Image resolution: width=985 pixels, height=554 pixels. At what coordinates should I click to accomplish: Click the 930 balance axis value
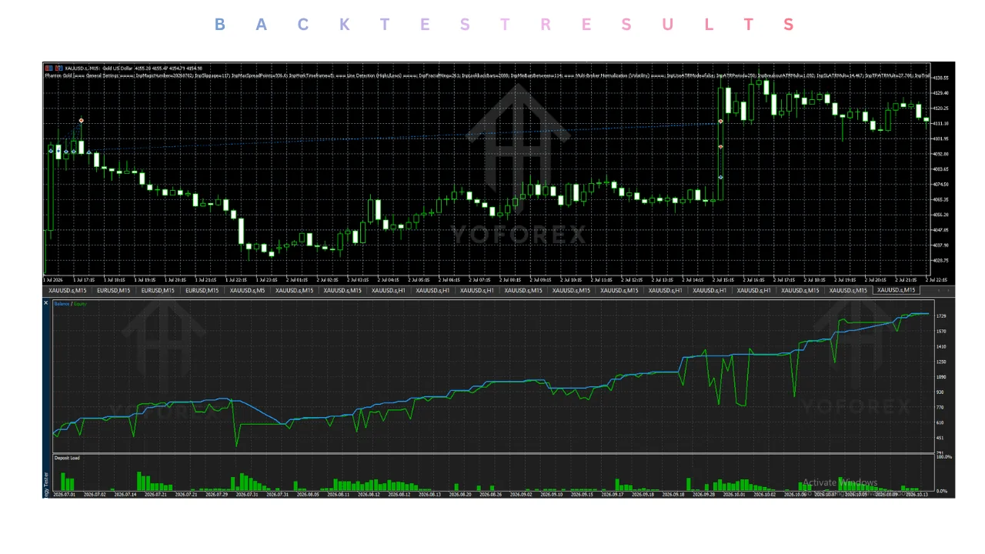coord(941,392)
